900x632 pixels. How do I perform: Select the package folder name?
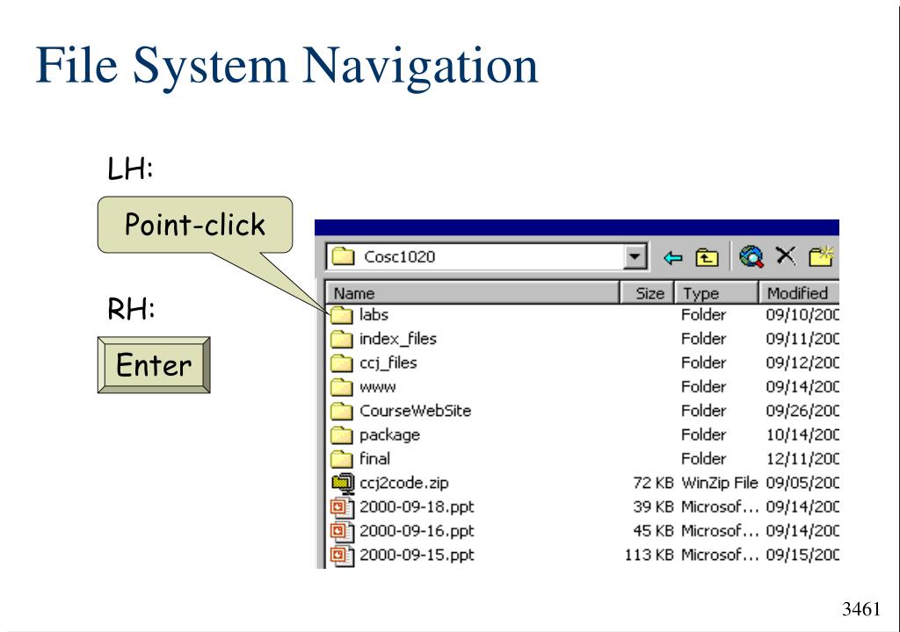tap(389, 435)
